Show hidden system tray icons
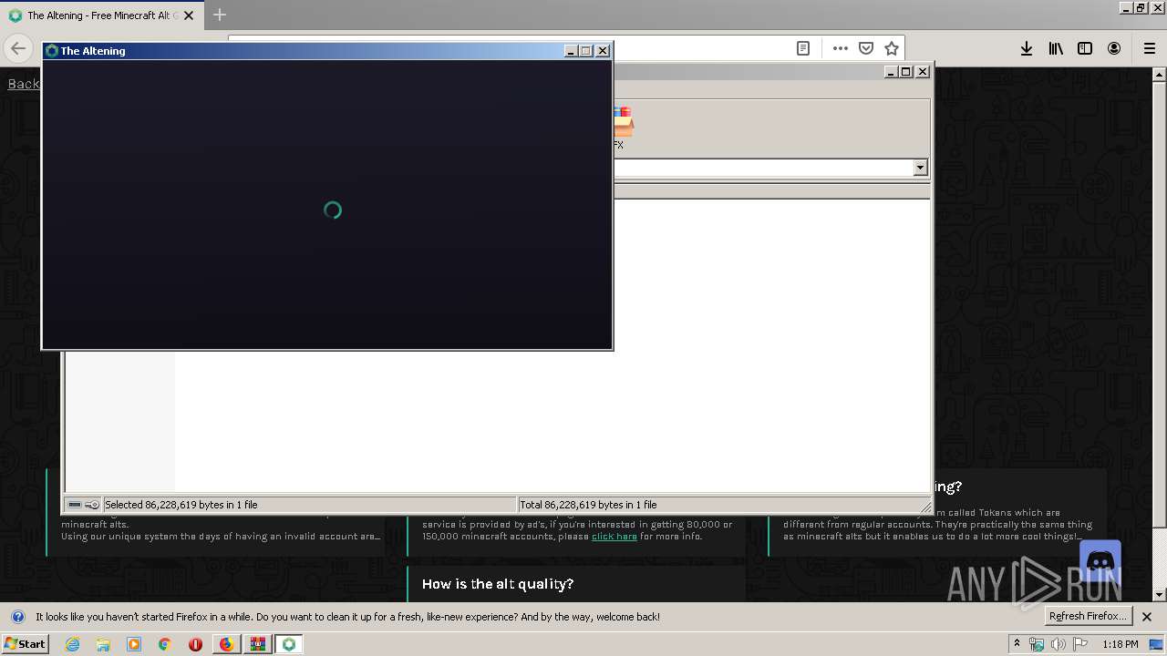The height and width of the screenshot is (656, 1167). coord(1017,644)
